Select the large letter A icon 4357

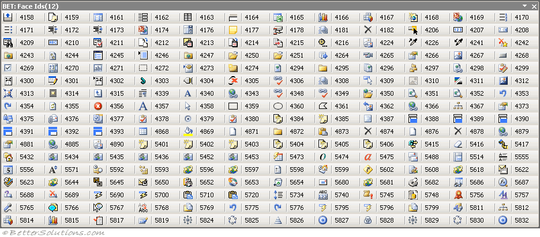point(143,106)
